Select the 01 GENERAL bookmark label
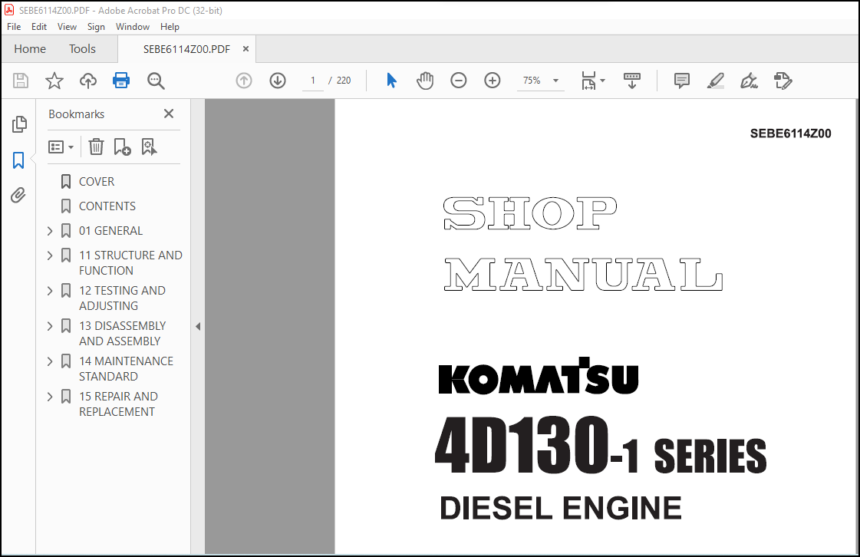Image resolution: width=860 pixels, height=557 pixels. click(110, 231)
